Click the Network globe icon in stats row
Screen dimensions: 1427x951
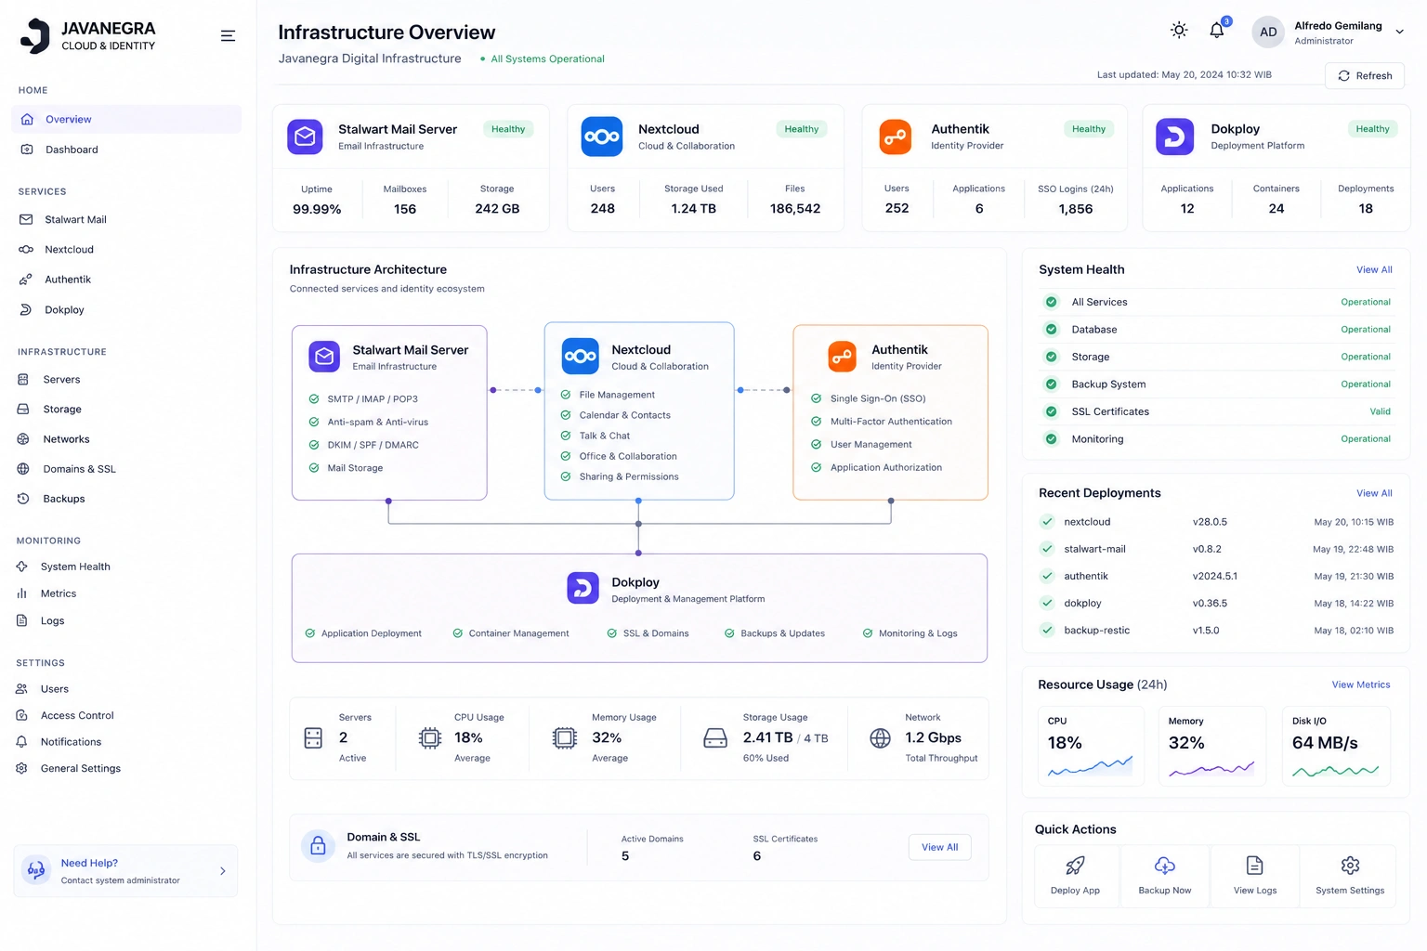(x=881, y=738)
